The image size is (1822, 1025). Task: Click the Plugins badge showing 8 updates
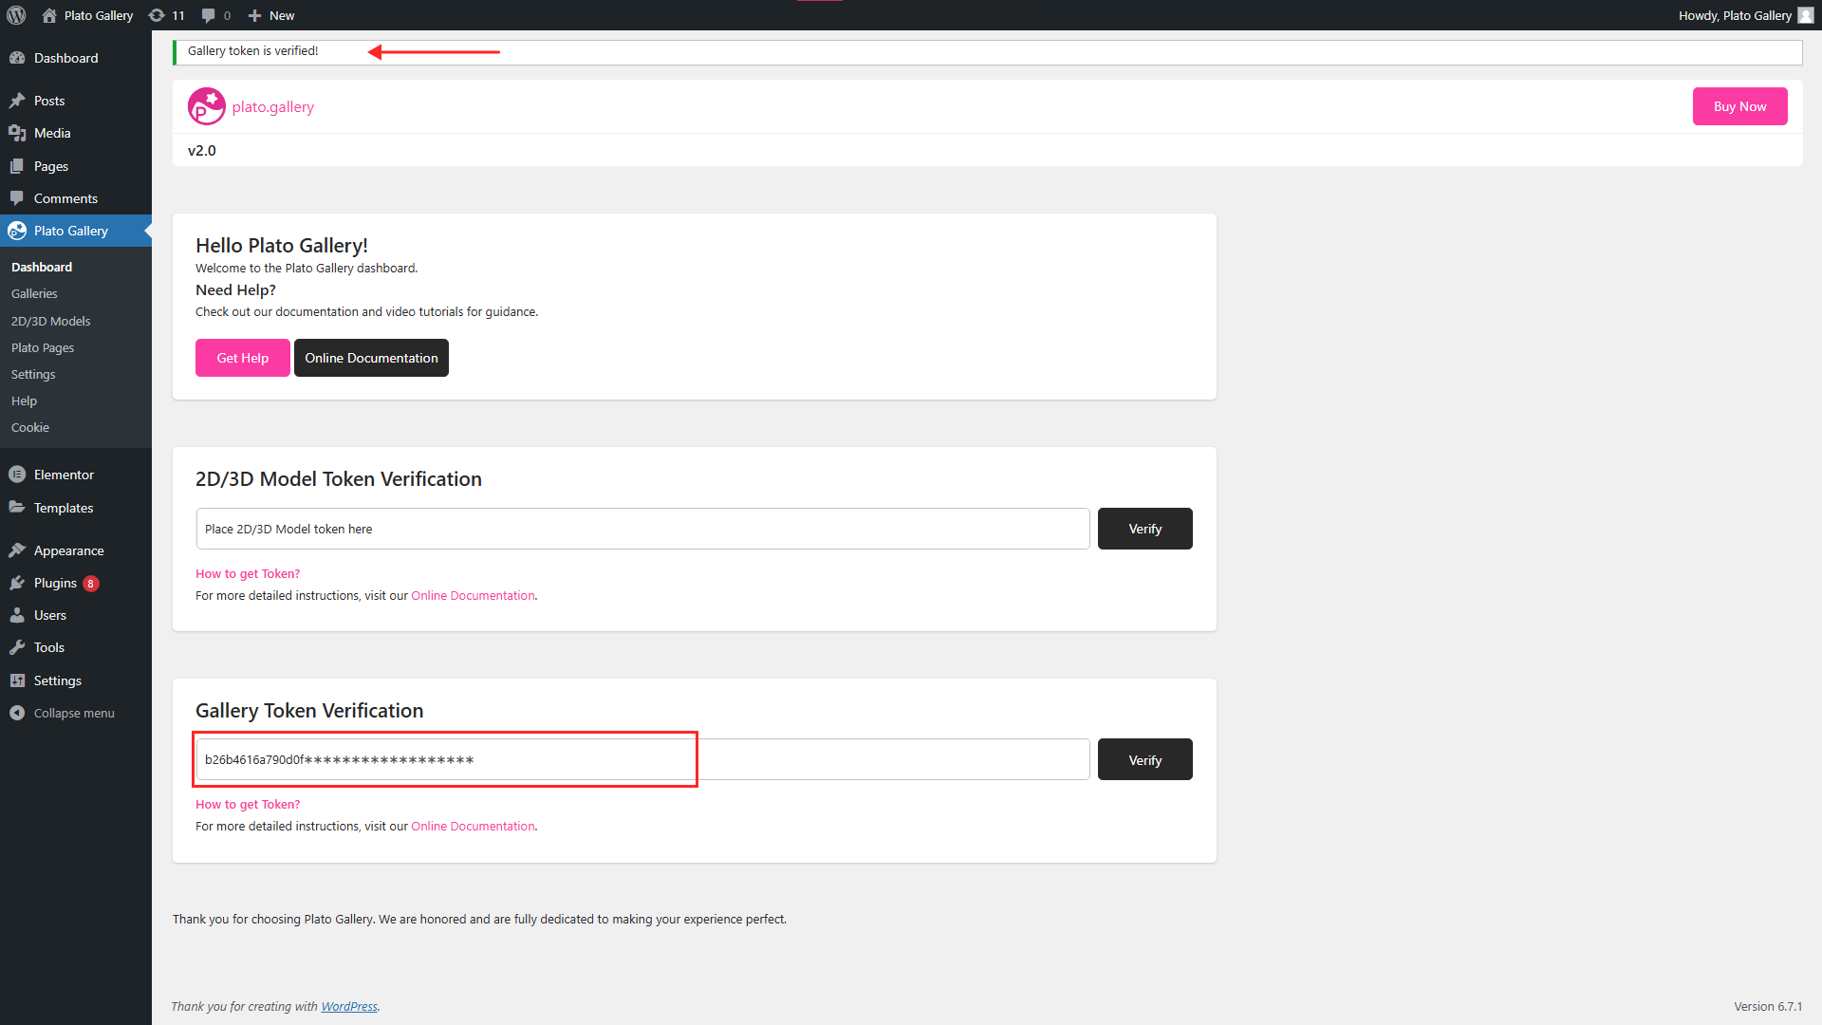[x=89, y=583]
